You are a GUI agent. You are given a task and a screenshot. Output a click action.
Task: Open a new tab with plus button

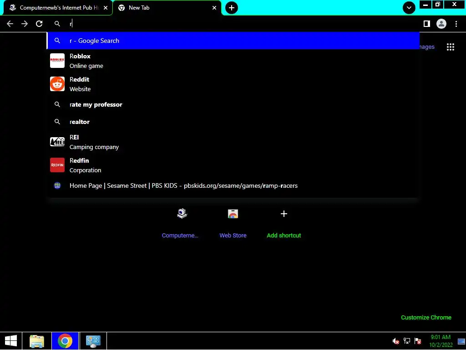point(232,8)
